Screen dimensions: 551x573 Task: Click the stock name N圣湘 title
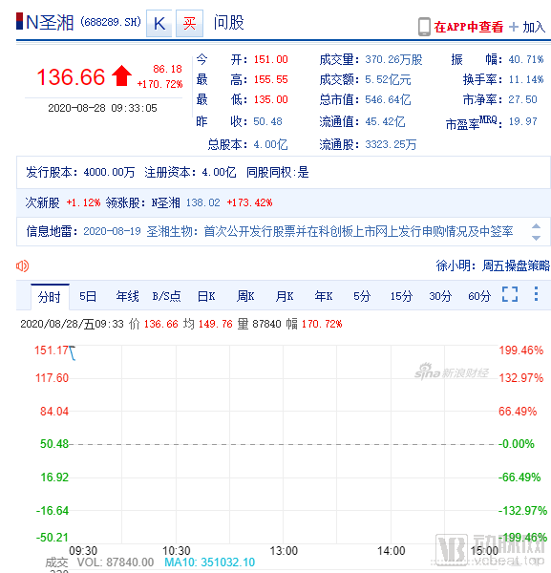(x=50, y=23)
